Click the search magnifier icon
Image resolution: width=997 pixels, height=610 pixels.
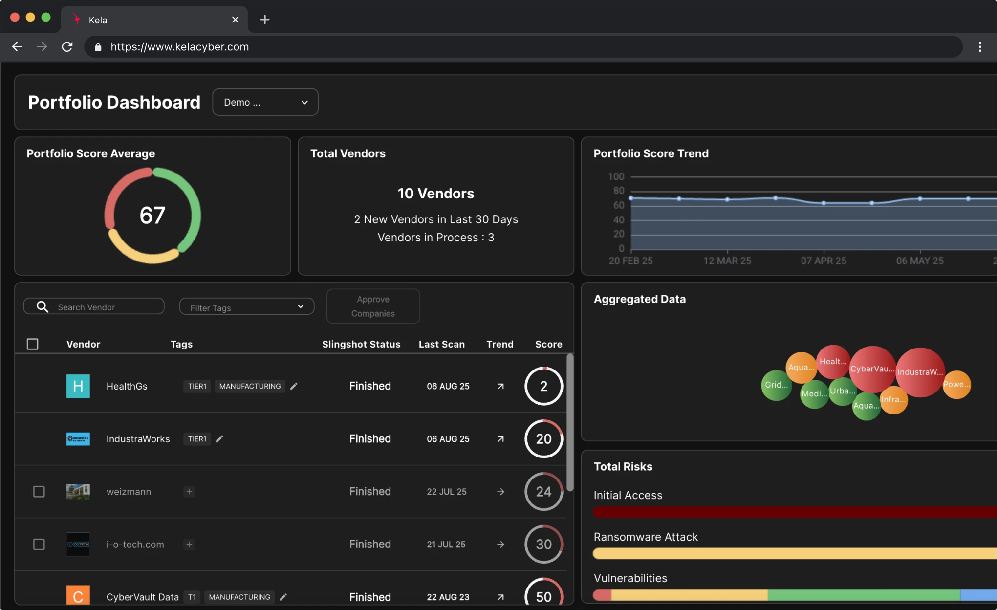(x=43, y=306)
